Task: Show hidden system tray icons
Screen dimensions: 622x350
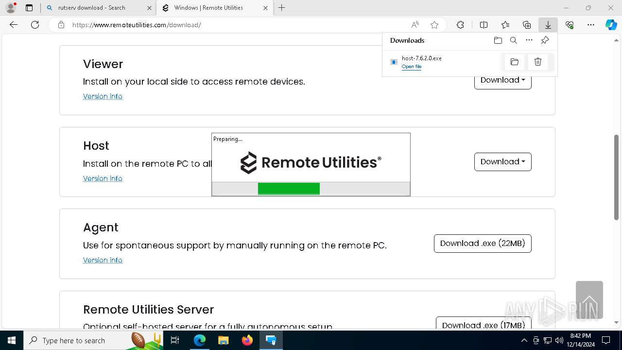Action: click(524, 340)
